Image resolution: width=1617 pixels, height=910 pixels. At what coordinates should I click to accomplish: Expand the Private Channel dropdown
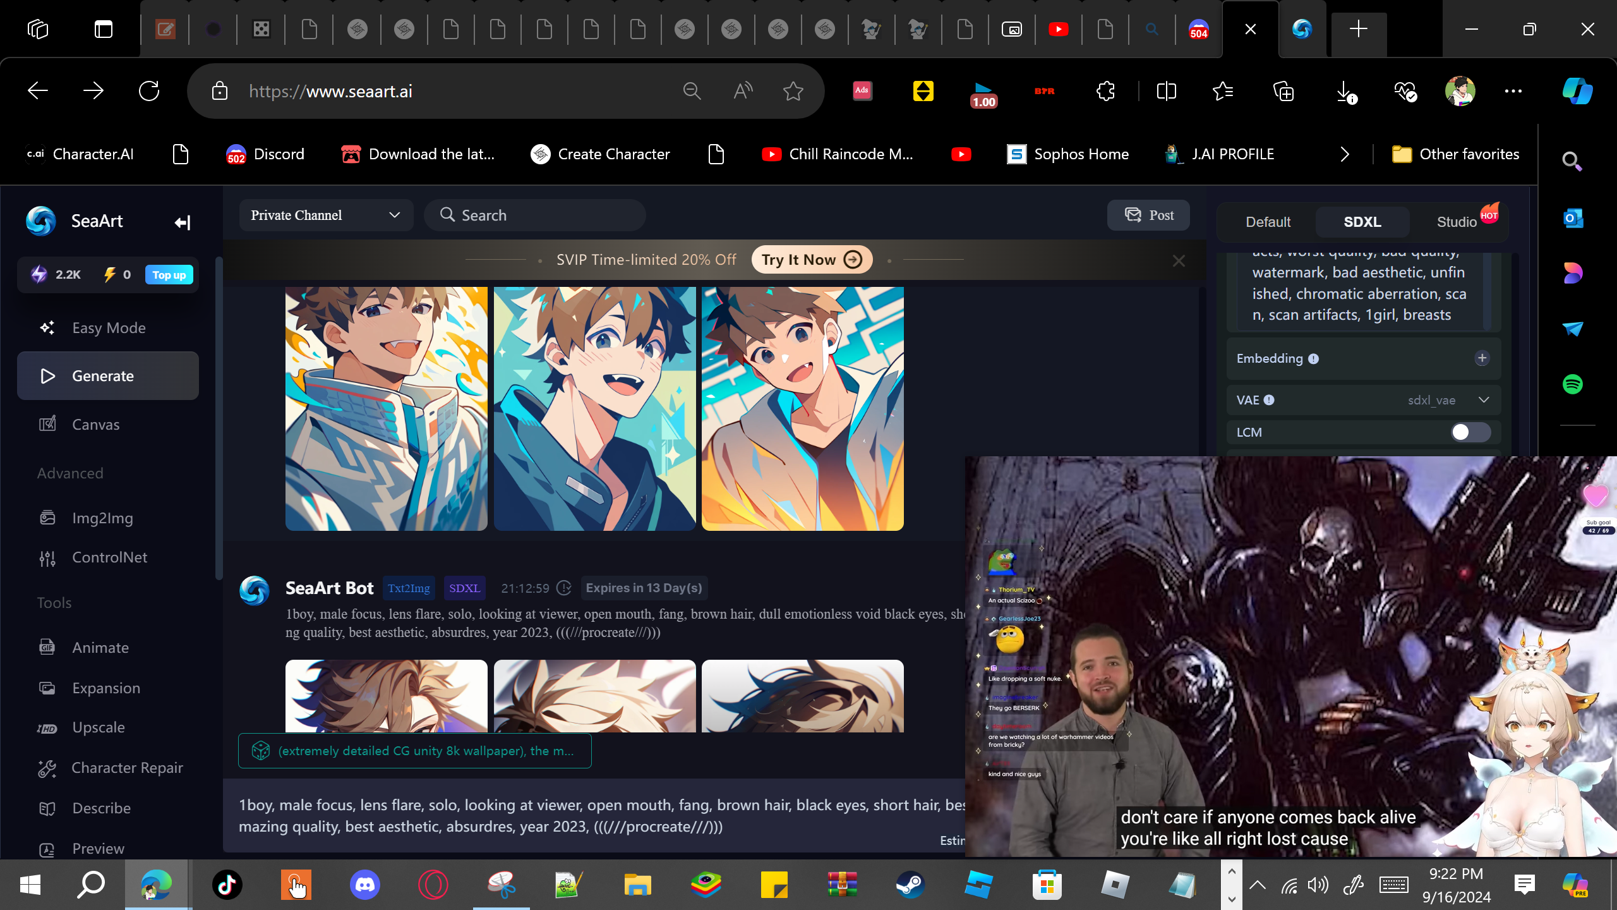point(326,215)
